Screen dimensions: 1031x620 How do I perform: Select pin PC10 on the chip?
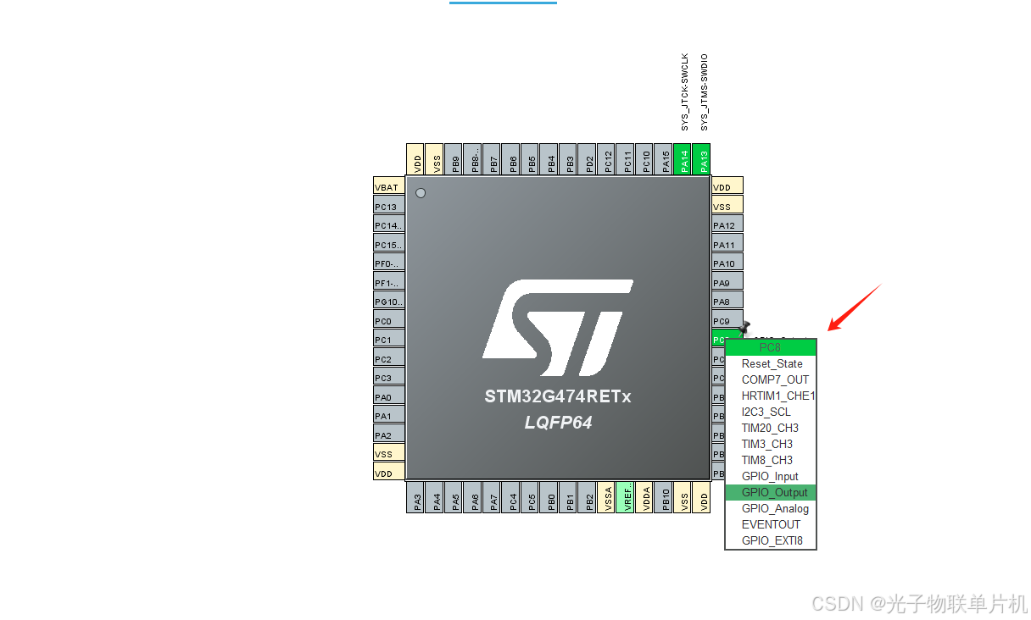[x=645, y=159]
